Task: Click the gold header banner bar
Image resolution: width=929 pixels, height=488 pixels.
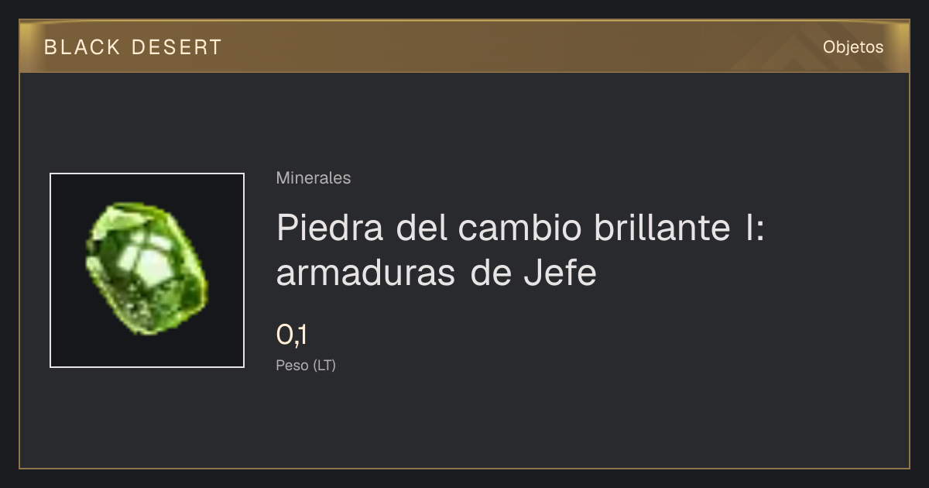Action: [x=464, y=46]
